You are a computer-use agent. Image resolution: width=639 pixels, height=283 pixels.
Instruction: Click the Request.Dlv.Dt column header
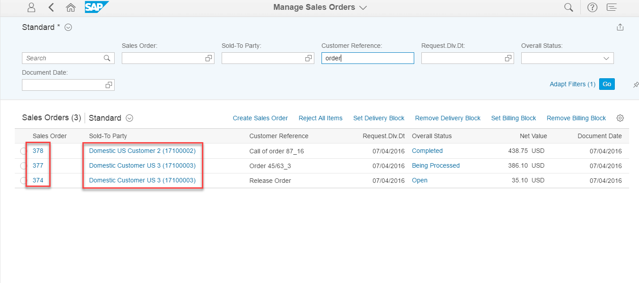coord(384,136)
